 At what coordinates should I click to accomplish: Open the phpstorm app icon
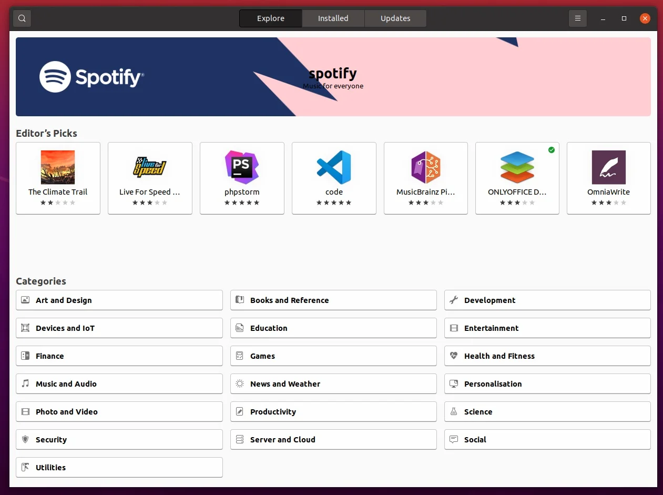click(x=242, y=167)
